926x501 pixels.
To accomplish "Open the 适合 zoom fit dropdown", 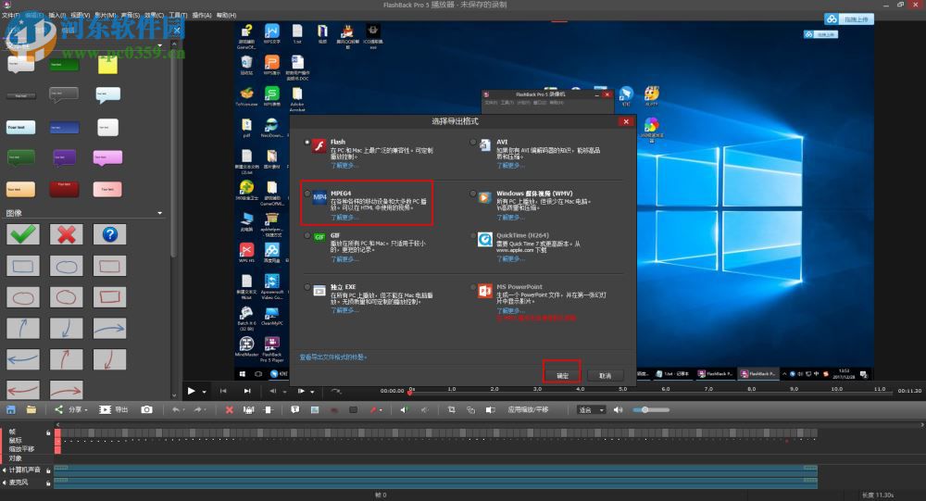I will 591,409.
